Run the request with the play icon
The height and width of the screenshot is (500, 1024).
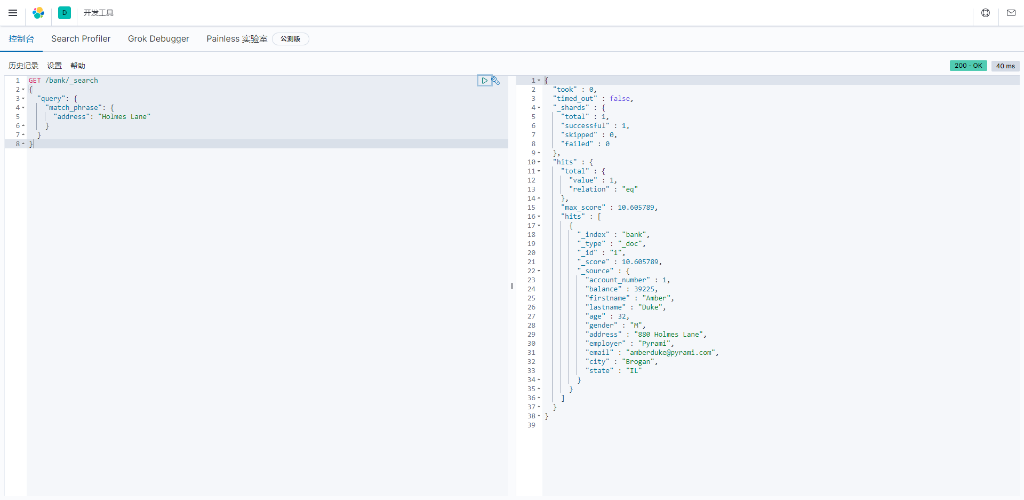pyautogui.click(x=484, y=81)
